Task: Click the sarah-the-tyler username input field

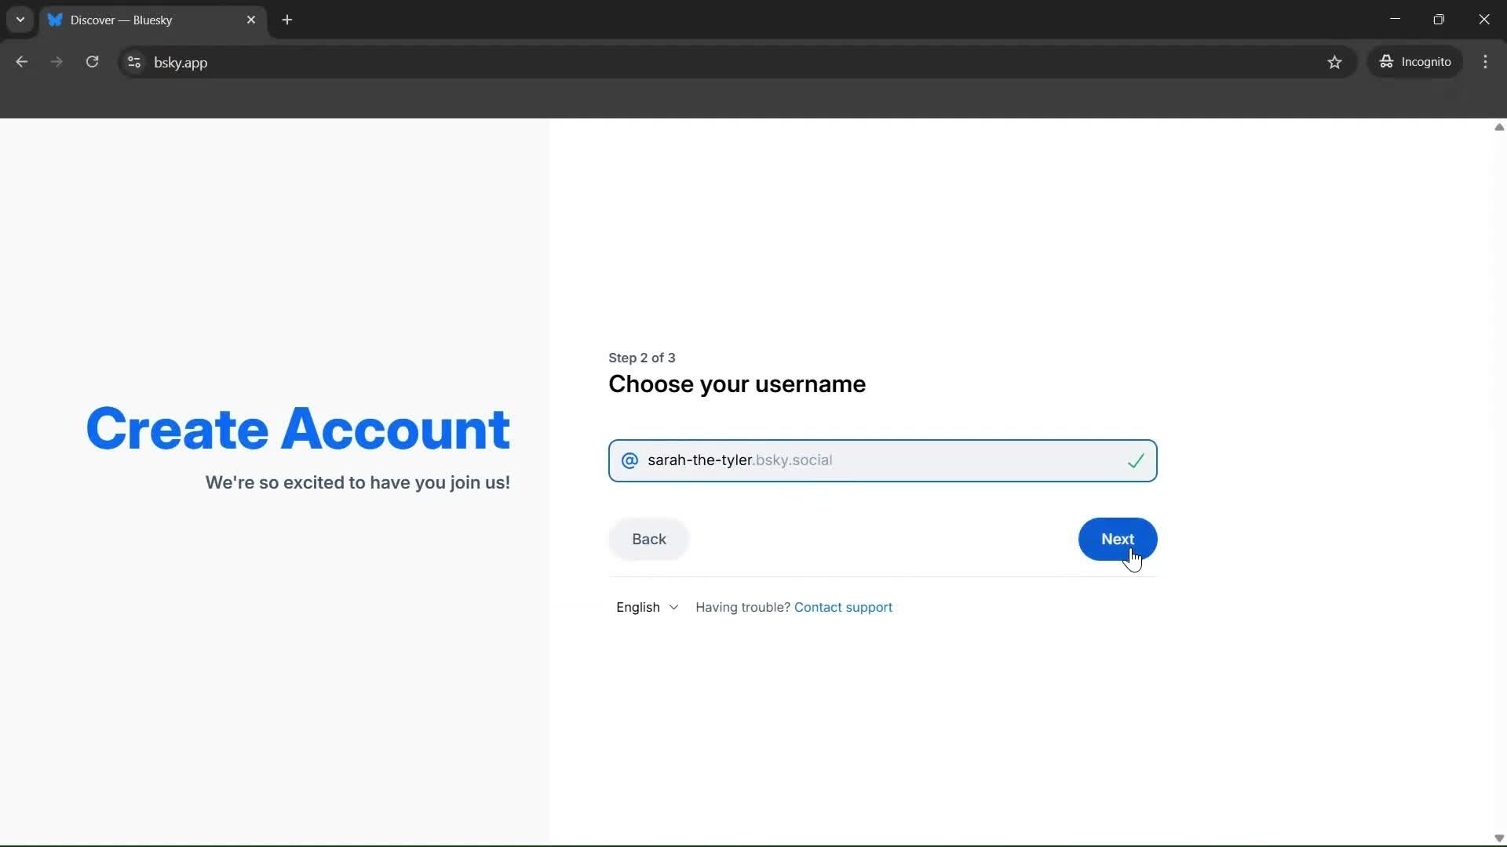Action: 863,460
